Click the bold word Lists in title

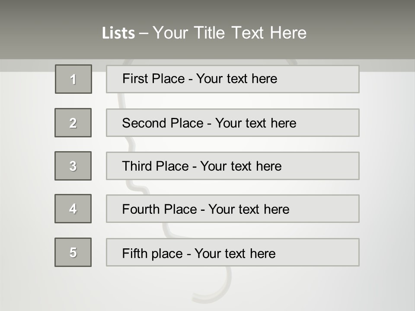[118, 33]
